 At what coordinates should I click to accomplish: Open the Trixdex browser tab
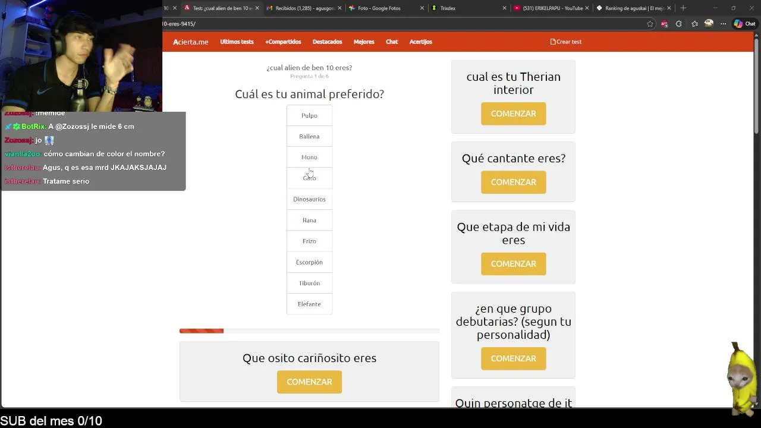(448, 8)
